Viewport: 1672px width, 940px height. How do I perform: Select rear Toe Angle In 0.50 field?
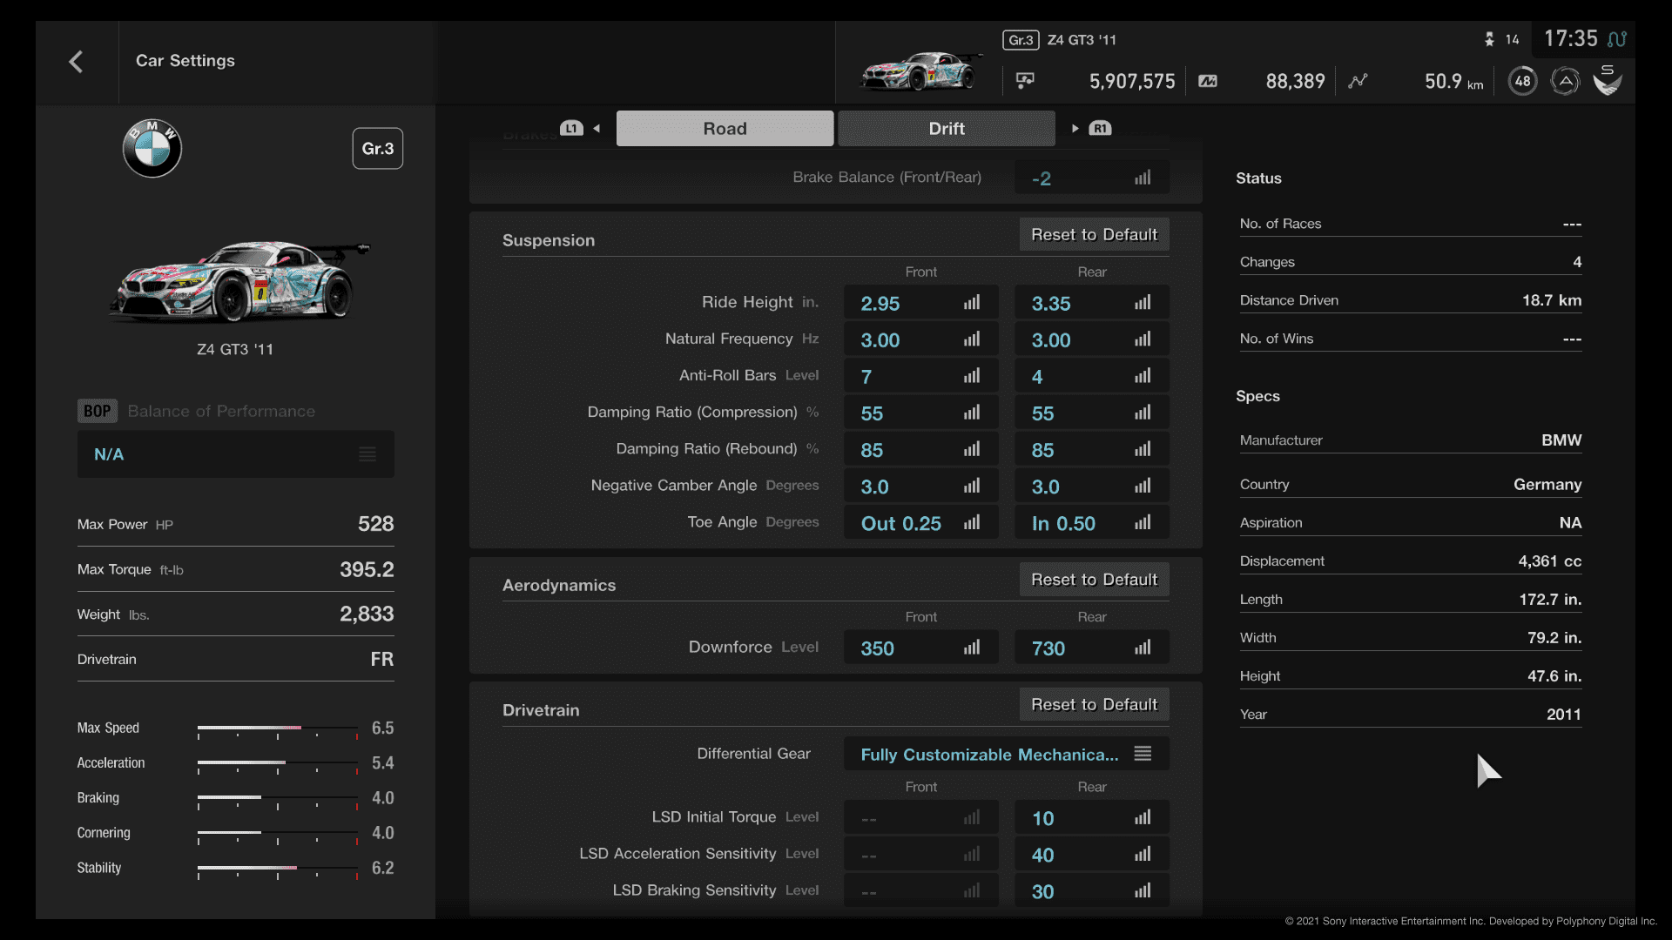[1092, 522]
